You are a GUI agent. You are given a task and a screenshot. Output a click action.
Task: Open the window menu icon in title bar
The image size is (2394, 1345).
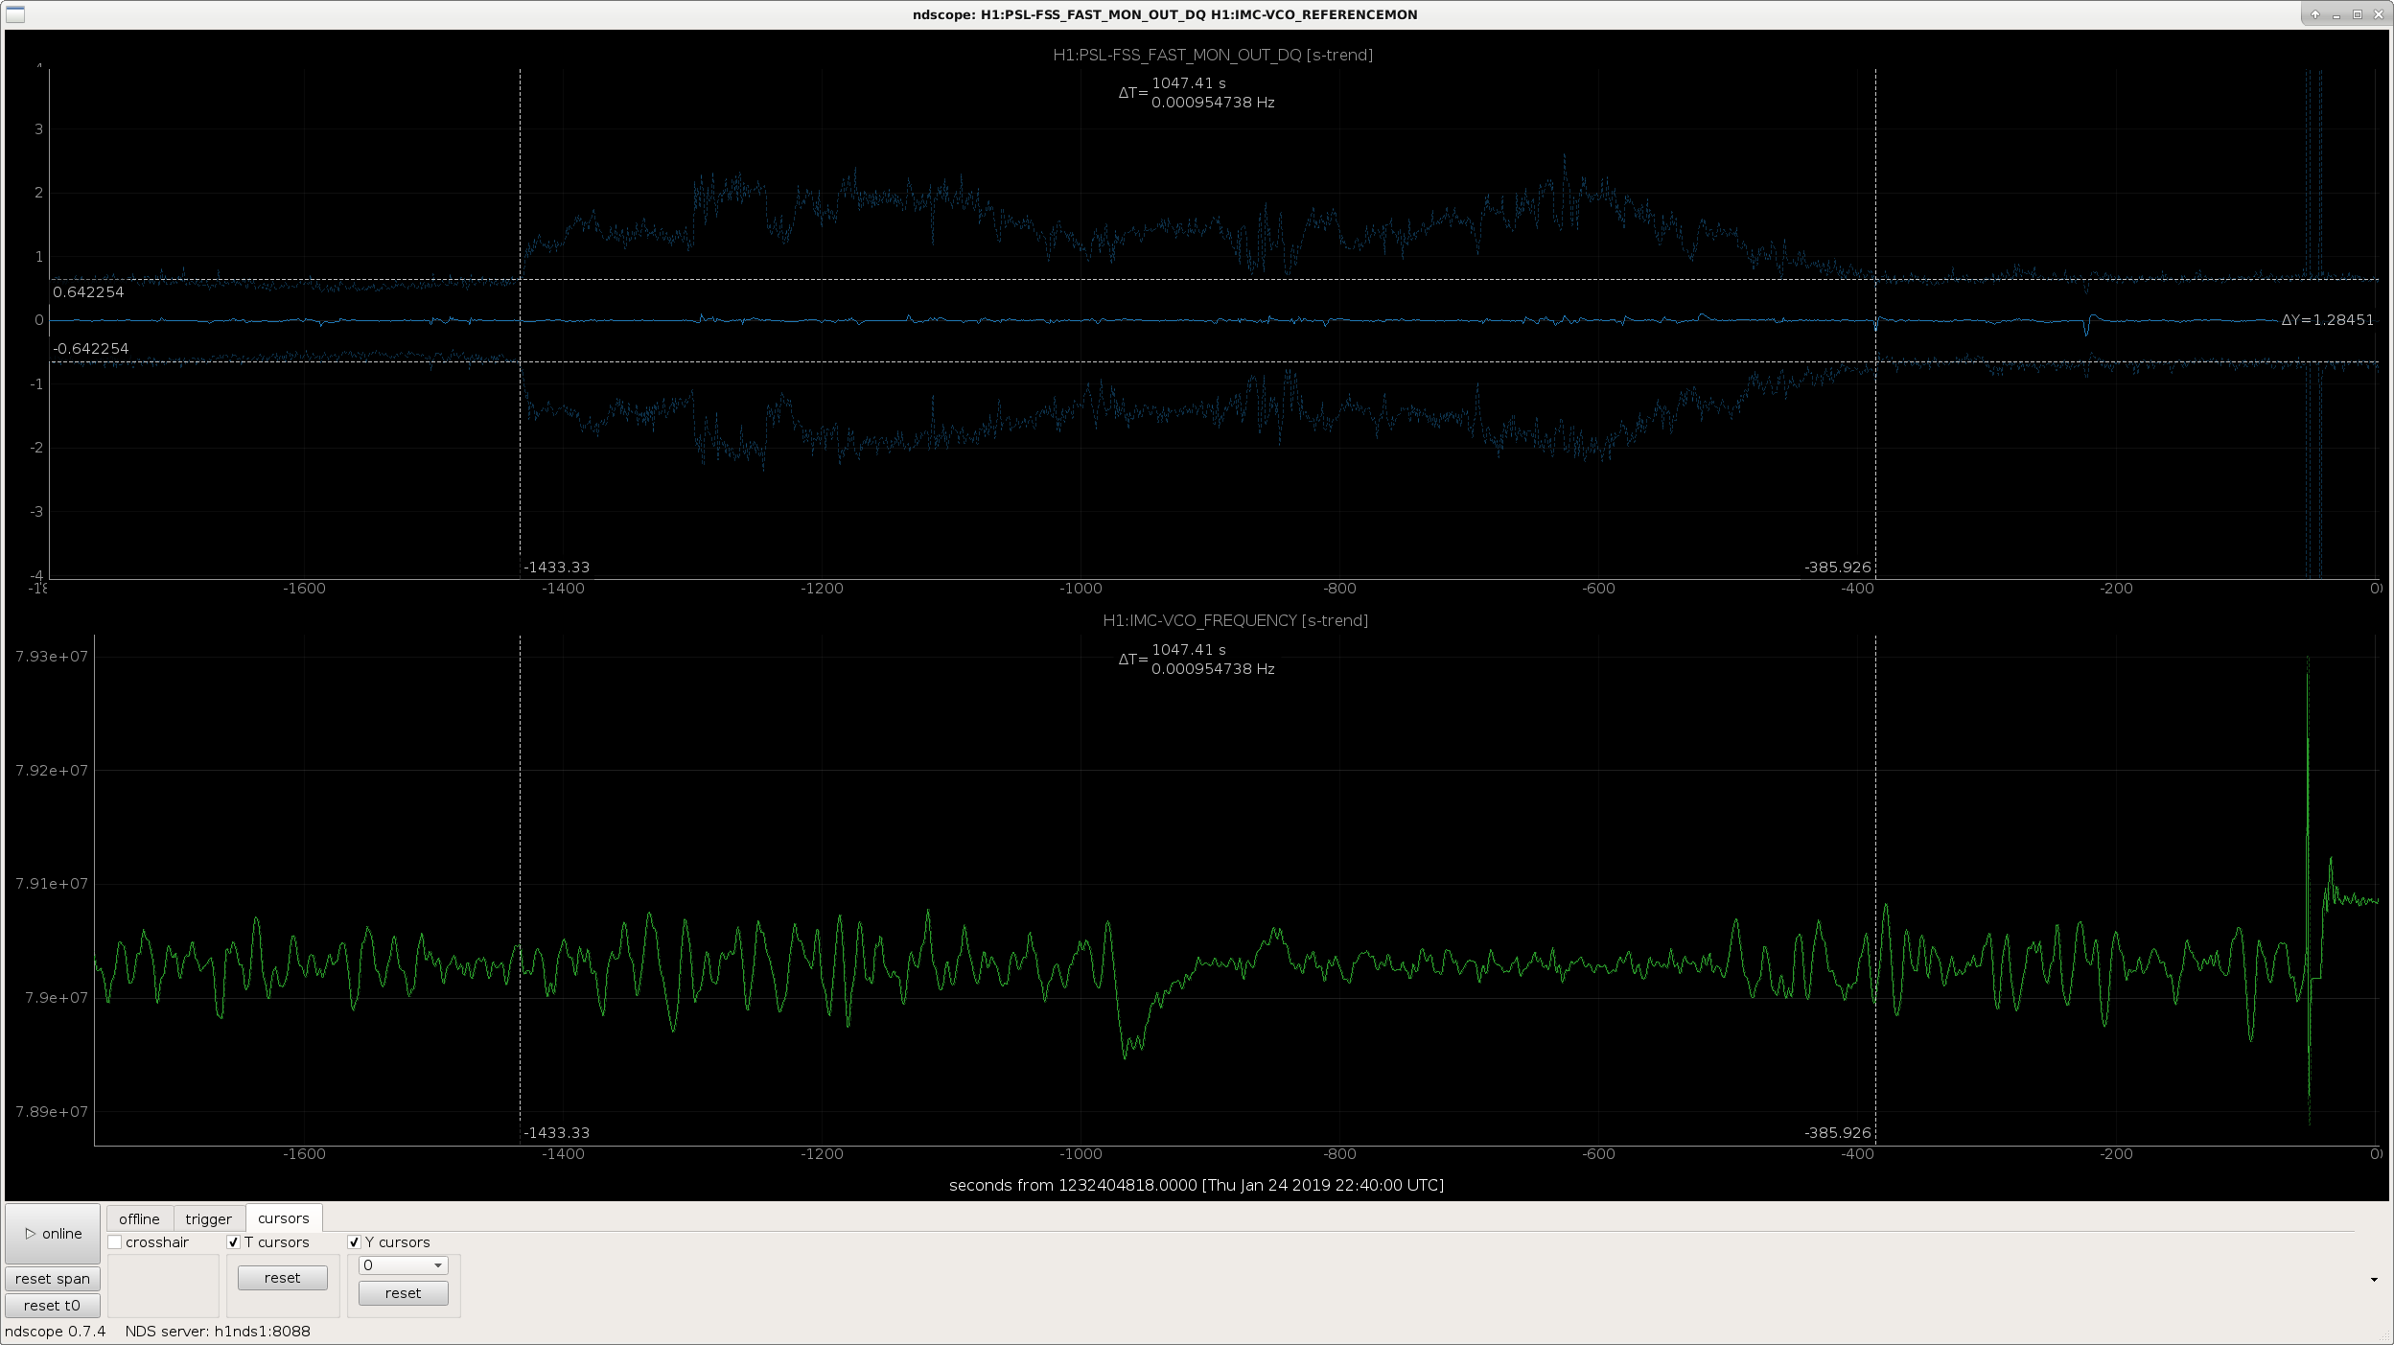point(14,14)
